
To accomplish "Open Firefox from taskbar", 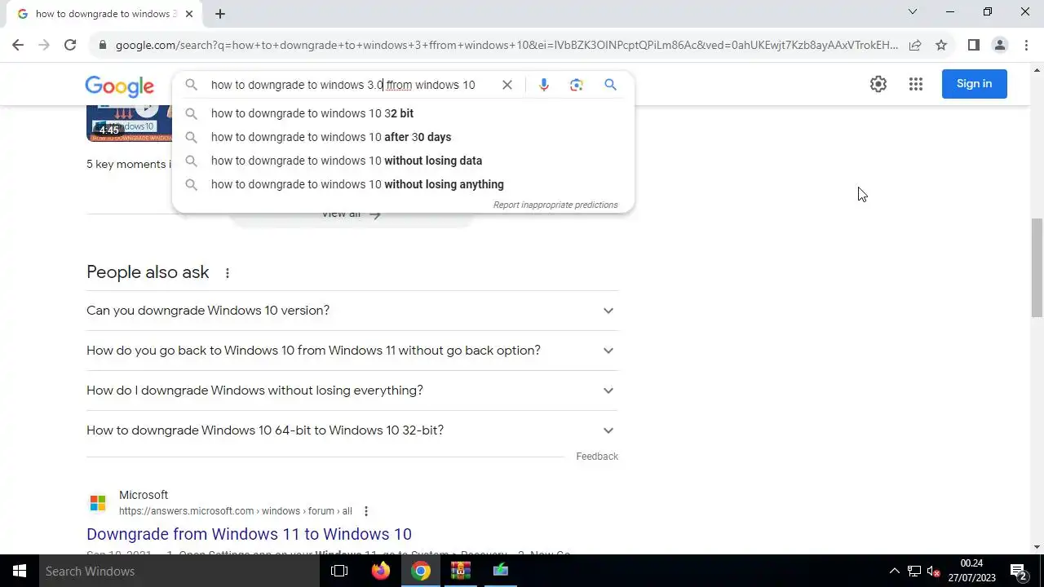I will [381, 571].
